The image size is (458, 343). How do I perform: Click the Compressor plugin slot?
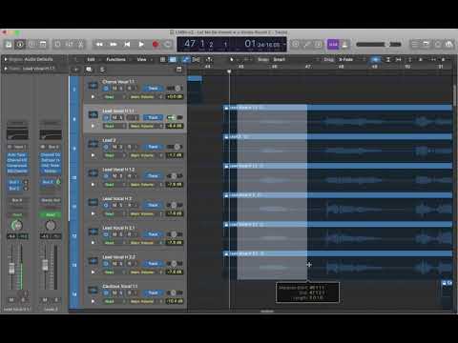pos(17,166)
